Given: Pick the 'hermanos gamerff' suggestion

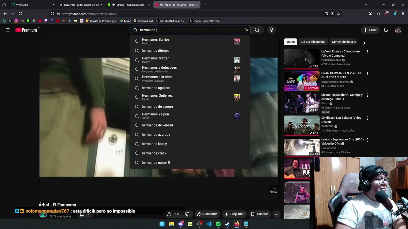Looking at the screenshot, I should [190, 163].
